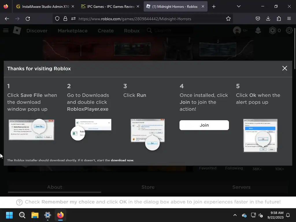Close the Midnight Horrors tab
296x222 pixels.
[x=203, y=7]
